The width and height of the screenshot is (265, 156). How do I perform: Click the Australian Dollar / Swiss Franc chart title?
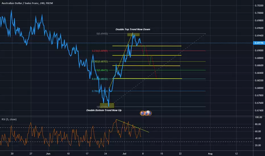27,3
